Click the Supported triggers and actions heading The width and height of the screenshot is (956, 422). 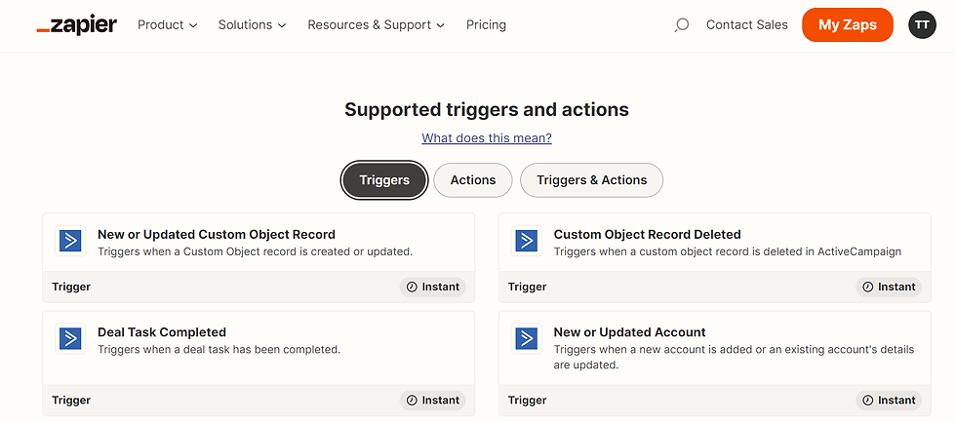click(x=487, y=109)
